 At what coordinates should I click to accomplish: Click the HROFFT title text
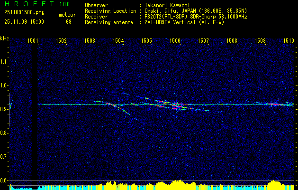pos(29,4)
